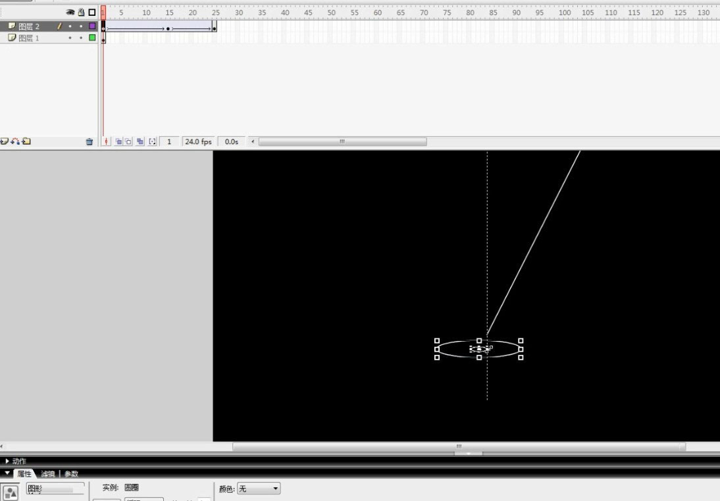The height and width of the screenshot is (501, 720).
Task: Click the first keyframe of 图层 1
Action: 103,40
